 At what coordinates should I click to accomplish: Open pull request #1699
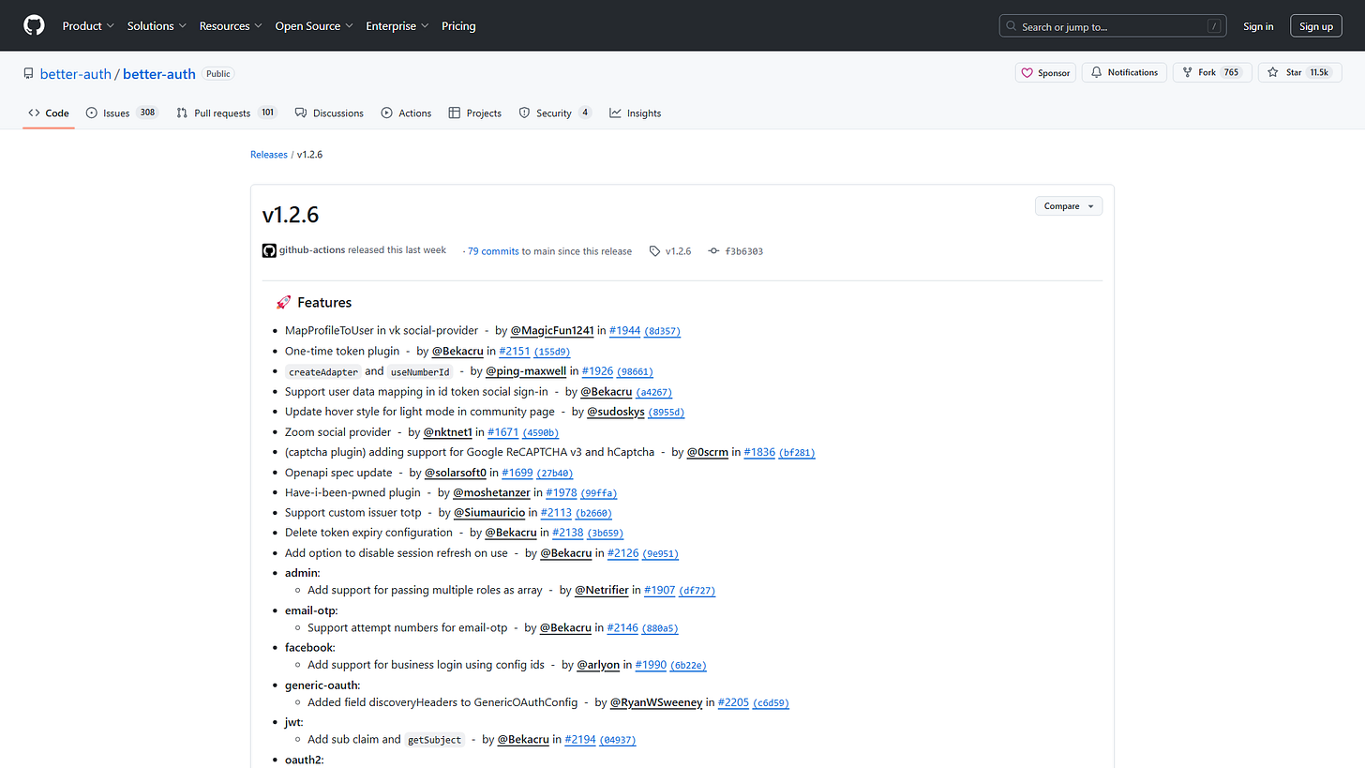click(x=517, y=473)
